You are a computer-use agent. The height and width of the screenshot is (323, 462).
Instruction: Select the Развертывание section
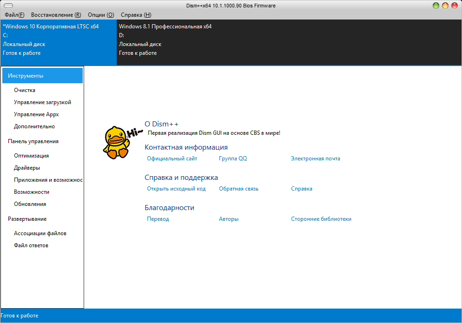[27, 219]
